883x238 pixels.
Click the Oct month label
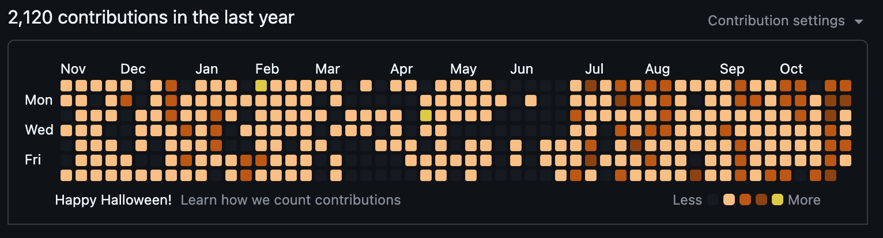(x=791, y=70)
